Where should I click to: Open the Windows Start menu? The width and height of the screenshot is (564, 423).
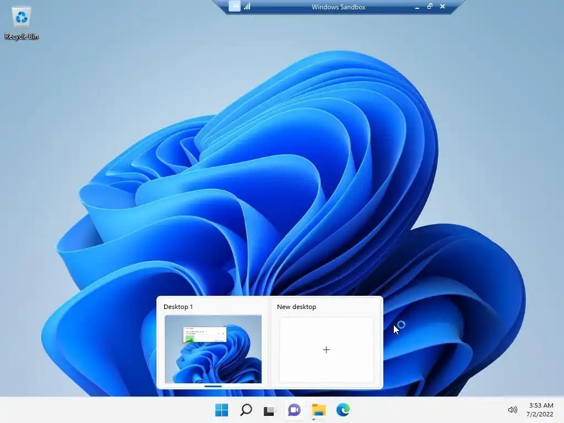[221, 410]
